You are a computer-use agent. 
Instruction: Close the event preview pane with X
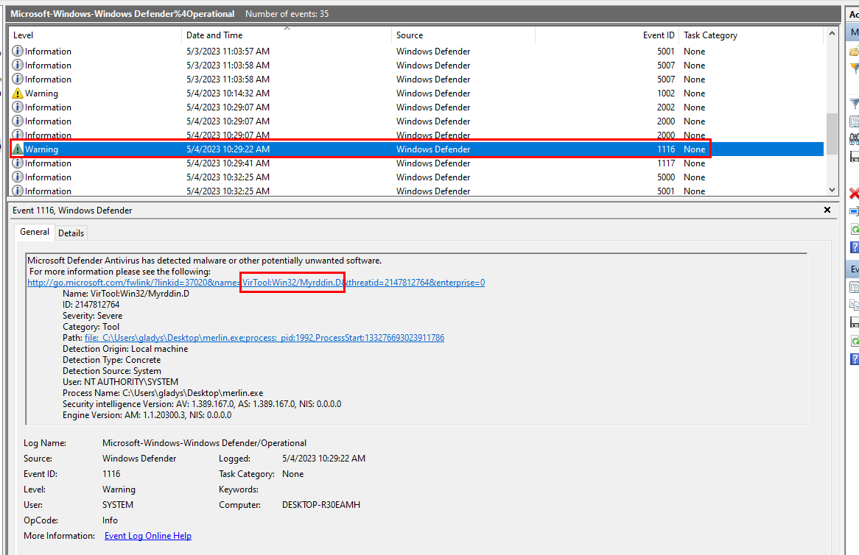[x=827, y=211]
